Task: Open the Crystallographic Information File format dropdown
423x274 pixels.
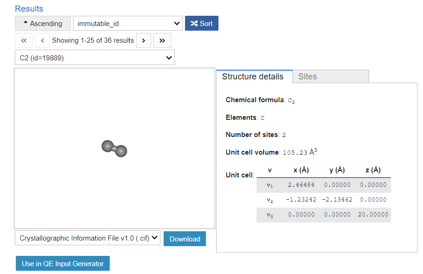Action: 87,238
